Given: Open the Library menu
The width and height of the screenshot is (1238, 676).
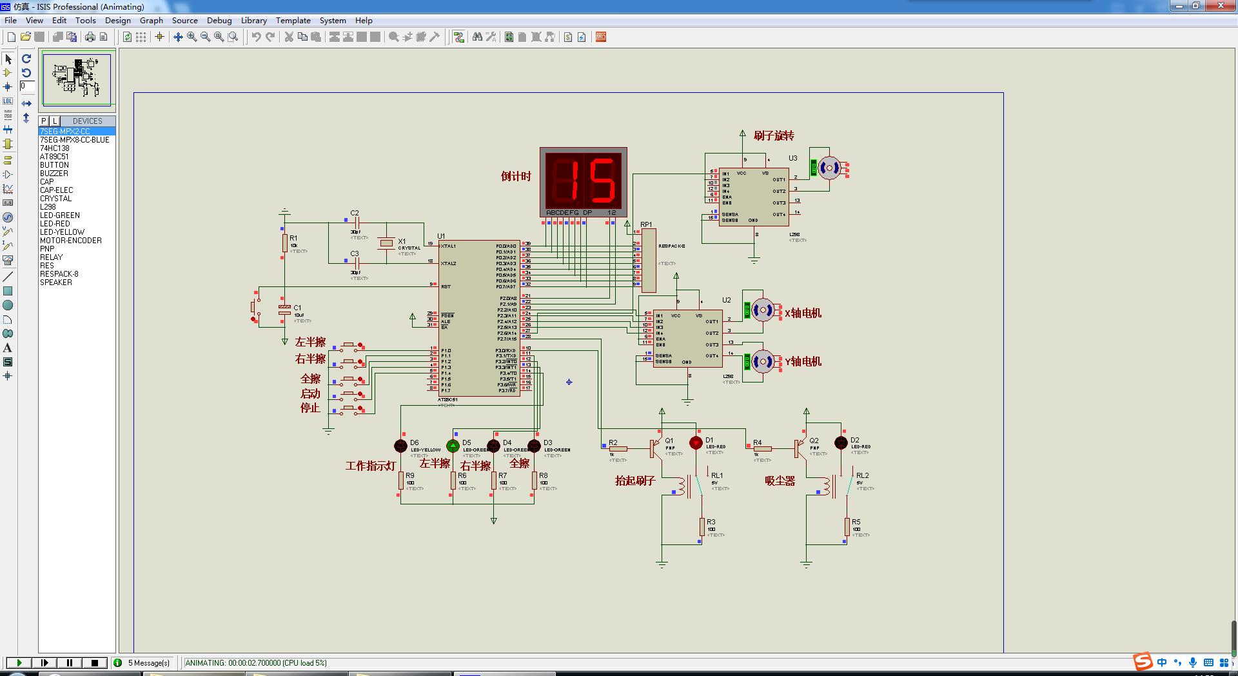Looking at the screenshot, I should tap(254, 21).
